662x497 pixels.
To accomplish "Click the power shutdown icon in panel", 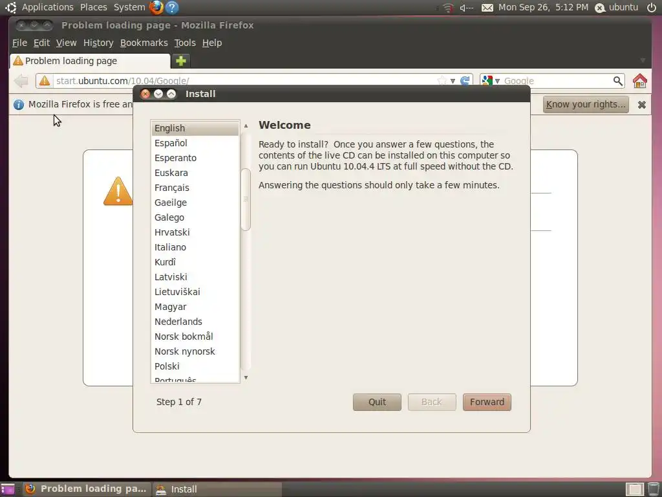I will (x=652, y=7).
